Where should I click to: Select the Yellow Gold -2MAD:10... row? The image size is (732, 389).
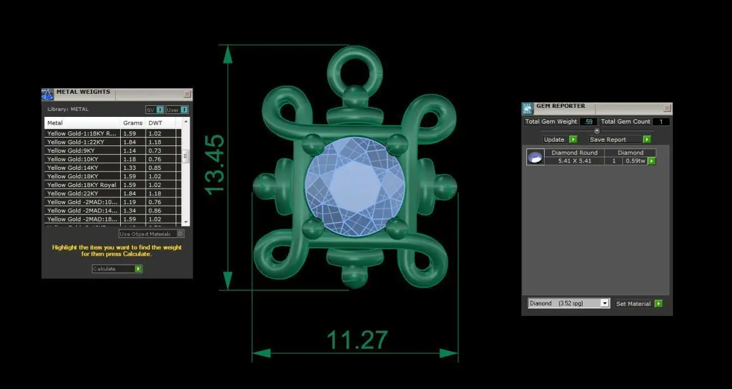113,202
